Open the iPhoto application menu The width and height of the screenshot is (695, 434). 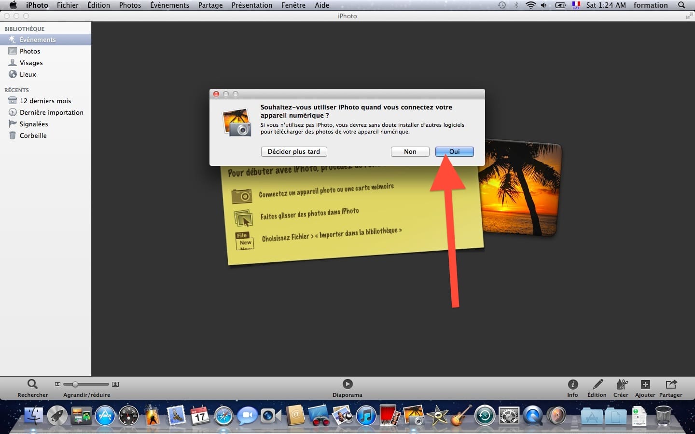37,5
